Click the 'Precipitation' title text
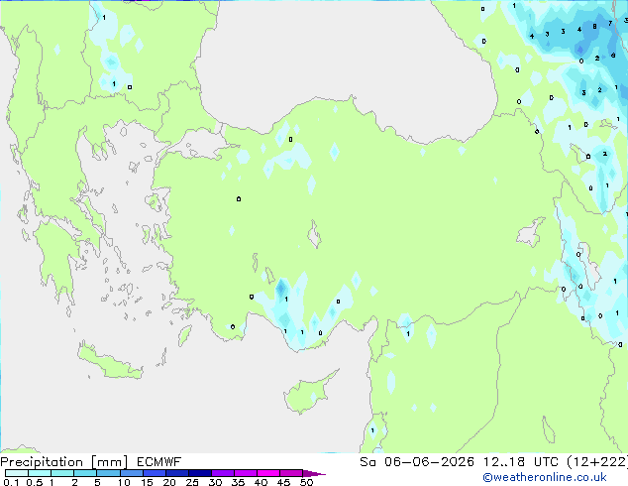This screenshot has height=486, width=628. pyautogui.click(x=42, y=462)
